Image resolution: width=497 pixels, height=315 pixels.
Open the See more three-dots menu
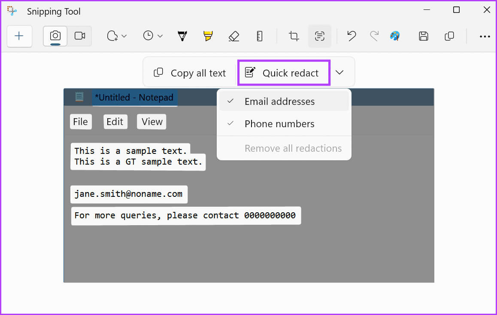click(485, 37)
